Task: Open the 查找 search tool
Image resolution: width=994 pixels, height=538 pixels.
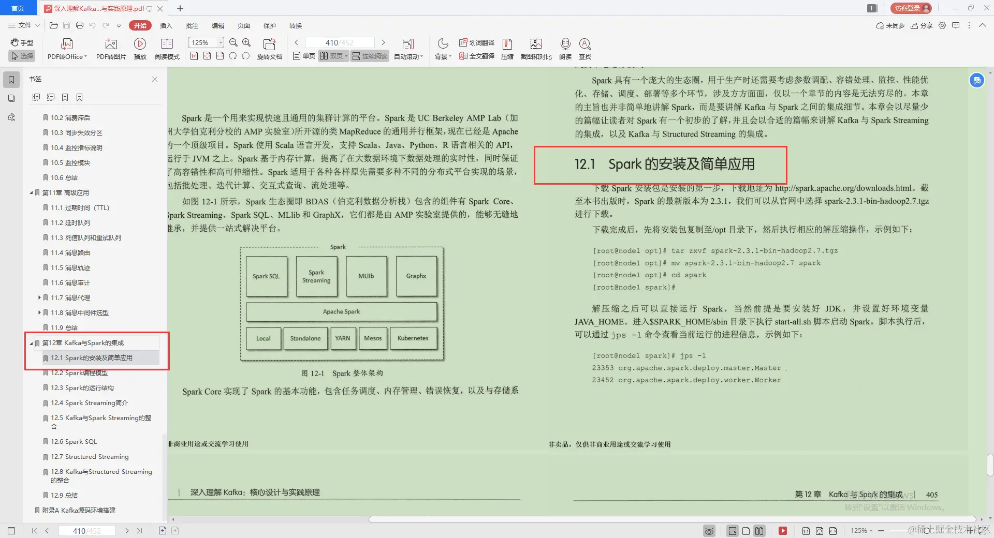Action: (584, 49)
